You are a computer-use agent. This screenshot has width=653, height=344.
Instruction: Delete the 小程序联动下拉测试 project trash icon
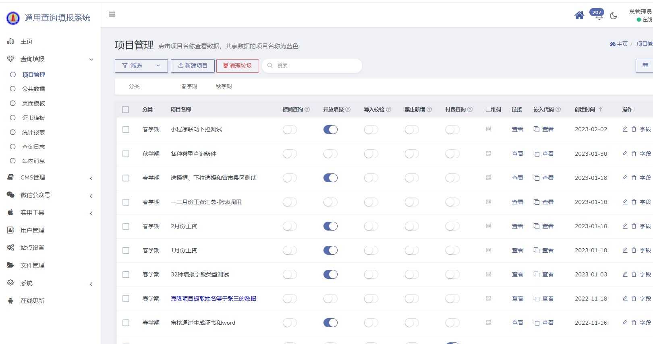634,129
